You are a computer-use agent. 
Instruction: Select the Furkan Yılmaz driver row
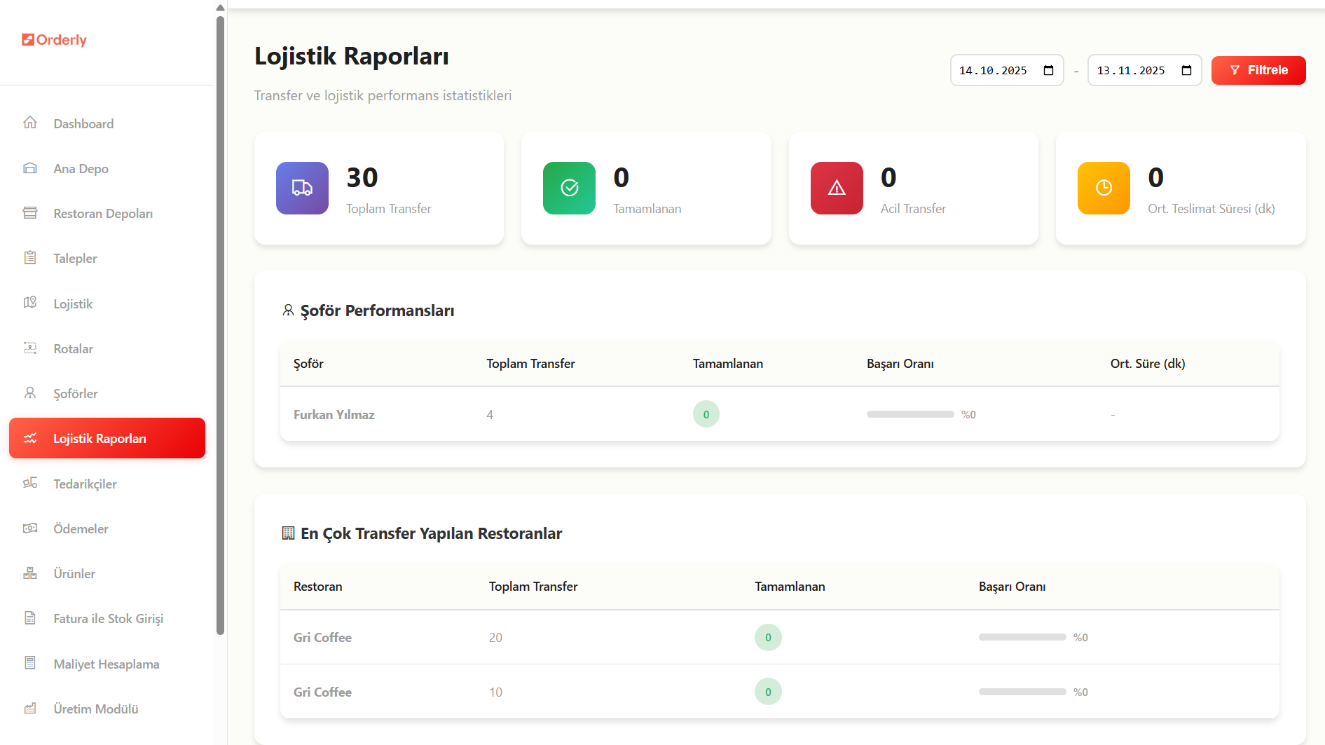point(334,415)
